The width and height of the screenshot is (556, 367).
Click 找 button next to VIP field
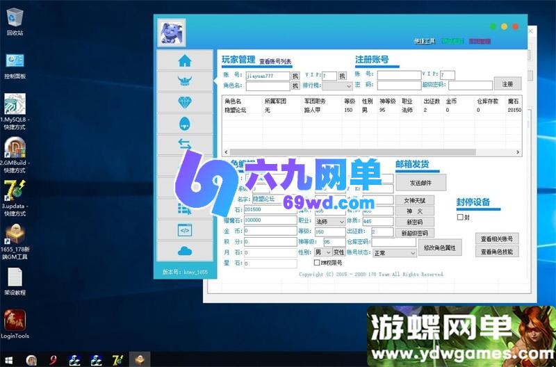click(342, 76)
